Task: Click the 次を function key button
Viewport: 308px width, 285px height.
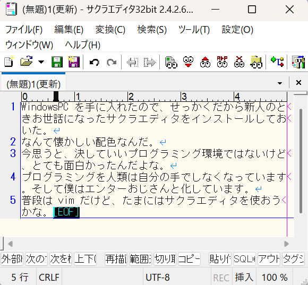Action: point(61,259)
